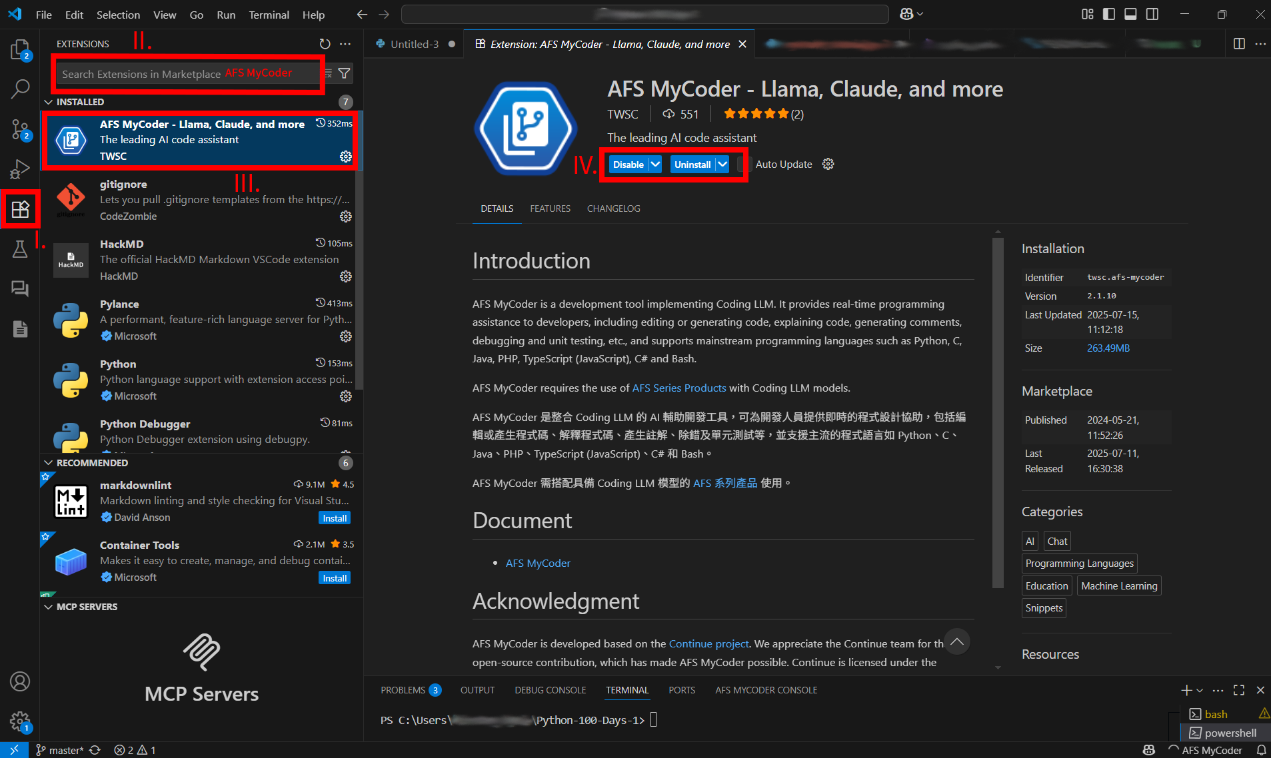Open the Extensions view icon
The width and height of the screenshot is (1271, 758).
(x=20, y=209)
